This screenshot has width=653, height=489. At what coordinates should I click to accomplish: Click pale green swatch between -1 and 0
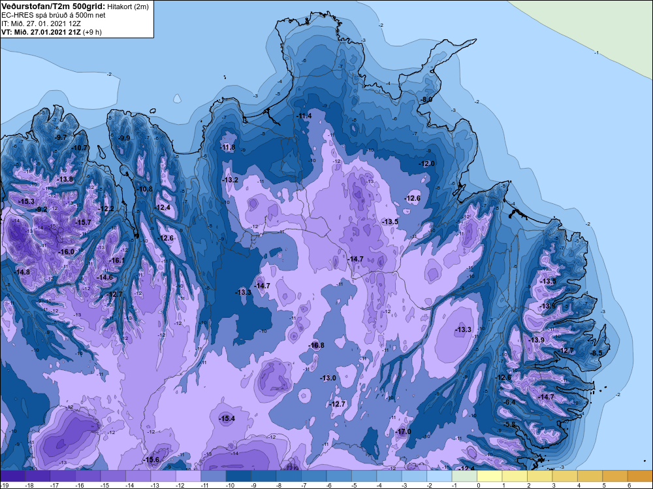(464, 476)
